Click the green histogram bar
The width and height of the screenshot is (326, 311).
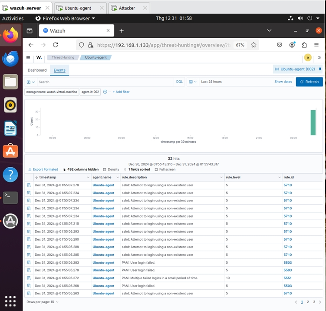[313, 122]
